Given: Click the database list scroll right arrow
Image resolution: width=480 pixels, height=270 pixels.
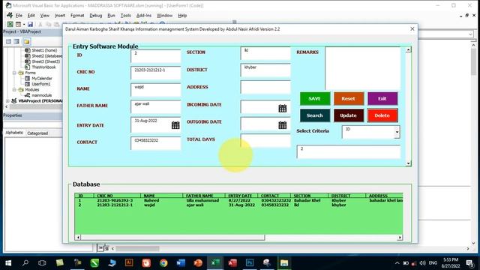Looking at the screenshot, I should [x=400, y=238].
